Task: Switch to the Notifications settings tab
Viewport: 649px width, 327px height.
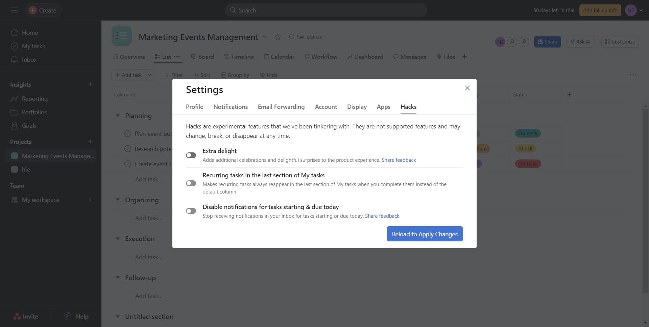Action: pyautogui.click(x=231, y=107)
